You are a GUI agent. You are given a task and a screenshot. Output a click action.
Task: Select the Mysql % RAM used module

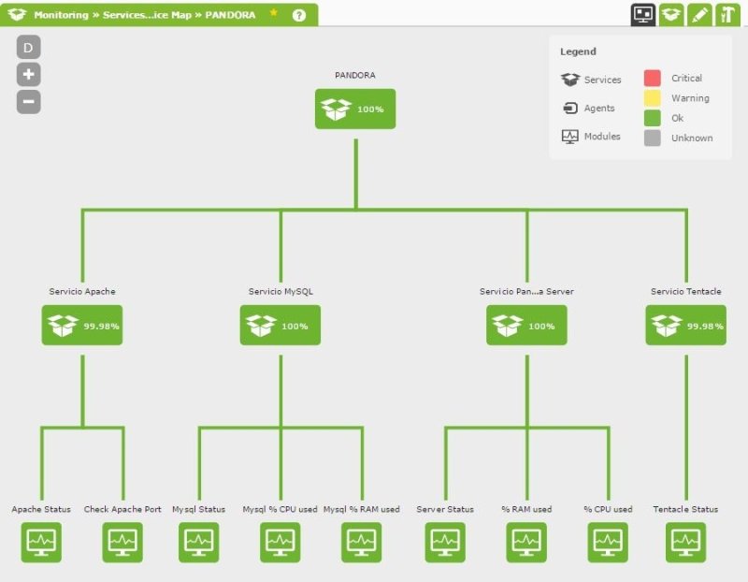pyautogui.click(x=362, y=543)
